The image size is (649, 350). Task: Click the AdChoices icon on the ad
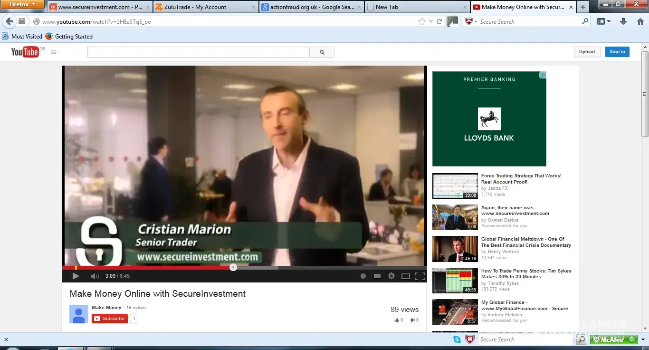tap(543, 75)
